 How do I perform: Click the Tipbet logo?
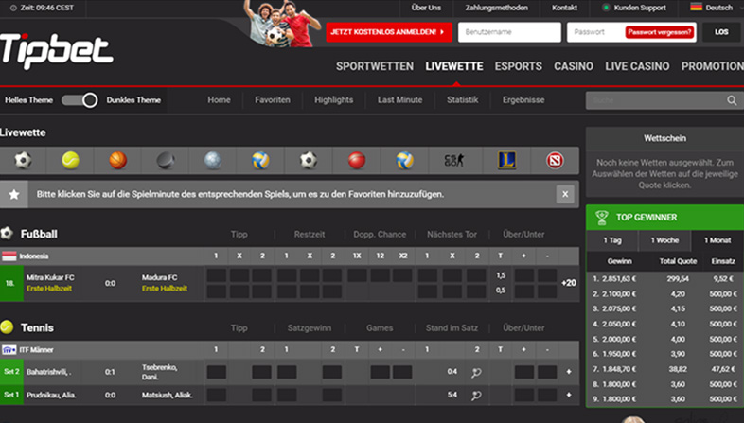(56, 50)
